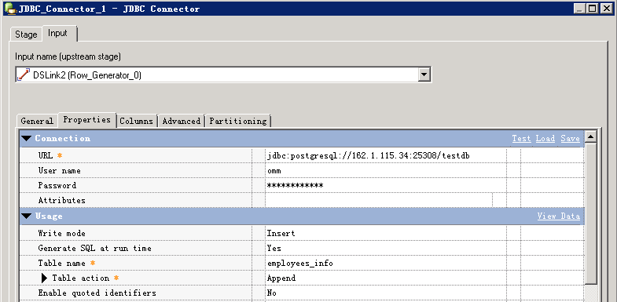This screenshot has height=302, width=617.
Task: Select the Table name property label
Action: pyautogui.click(x=62, y=263)
